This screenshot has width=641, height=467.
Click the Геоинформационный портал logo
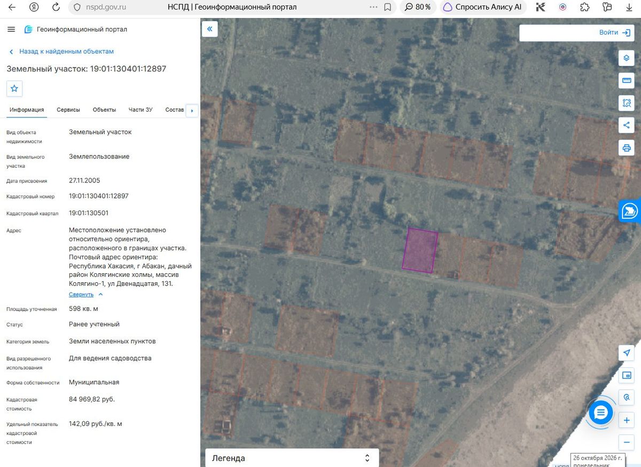(76, 29)
